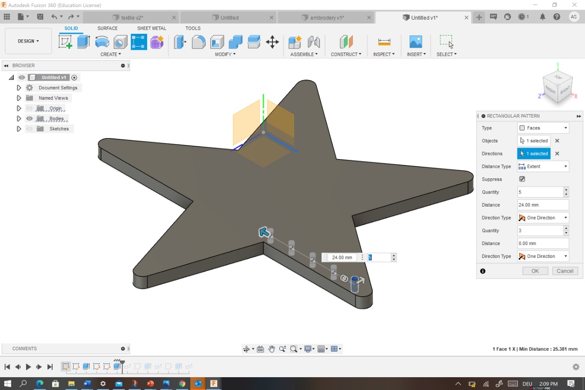
Task: Save the document with the floppy icon
Action: pyautogui.click(x=40, y=17)
